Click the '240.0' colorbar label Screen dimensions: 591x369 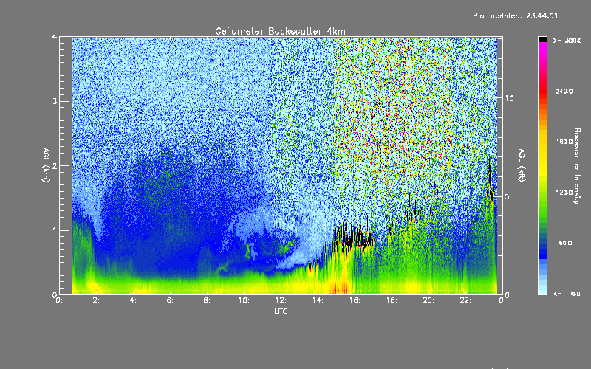pos(564,91)
